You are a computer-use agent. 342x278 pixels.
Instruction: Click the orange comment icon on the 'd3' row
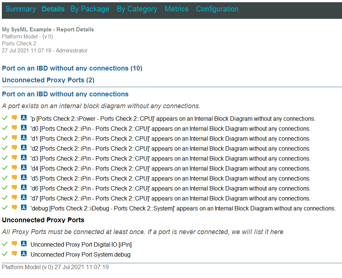click(x=14, y=158)
